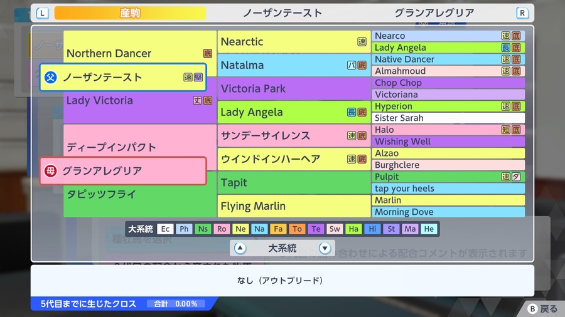
Task: Click the red 母 dam icon
Action: (x=50, y=171)
